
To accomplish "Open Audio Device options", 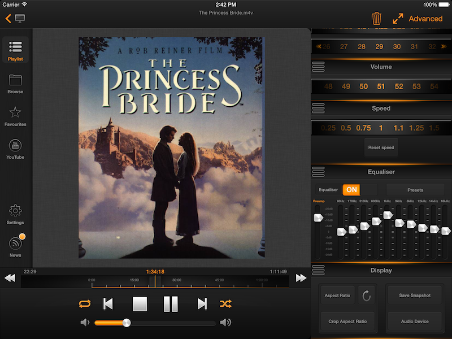I will [x=415, y=321].
